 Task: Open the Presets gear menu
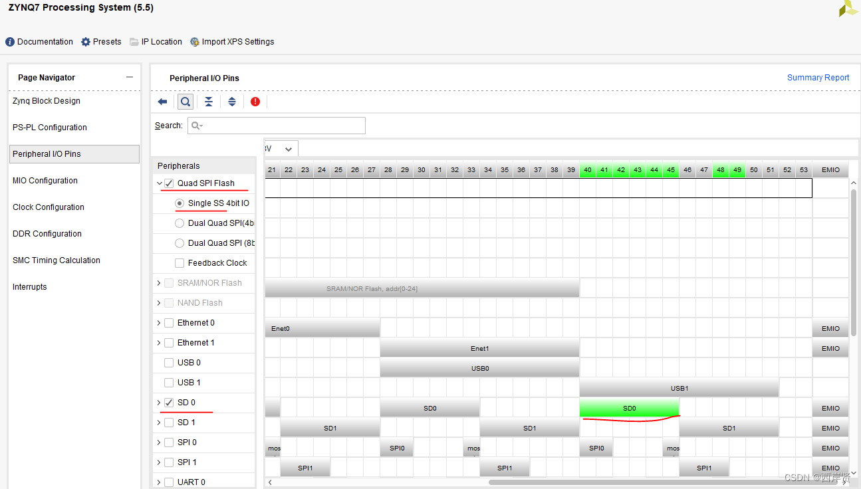(x=86, y=42)
